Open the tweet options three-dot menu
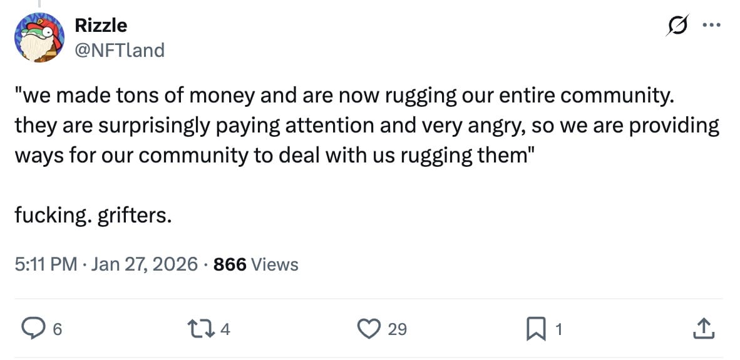The image size is (740, 360). tap(711, 25)
